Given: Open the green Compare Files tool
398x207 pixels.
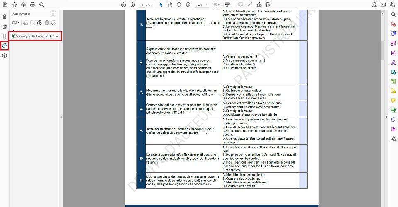Looking at the screenshot, I should click(393, 81).
